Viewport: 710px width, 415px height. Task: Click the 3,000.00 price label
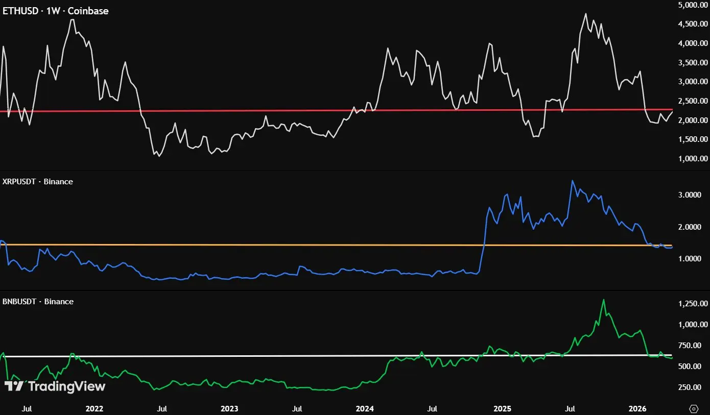693,82
